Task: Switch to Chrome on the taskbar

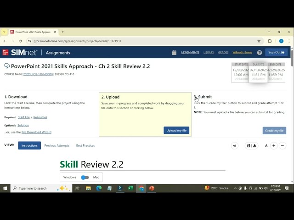Action: 141,188
